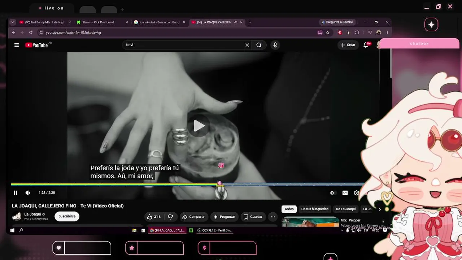Click the Compartir share button
462x260 pixels.
[194, 217]
